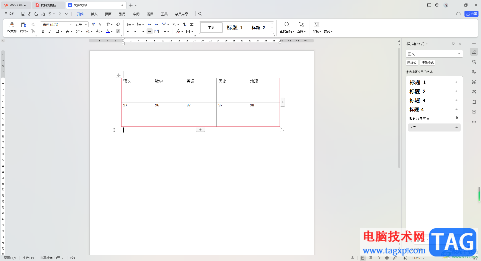Click table cell containing 98
The image size is (481, 261).
pos(264,114)
